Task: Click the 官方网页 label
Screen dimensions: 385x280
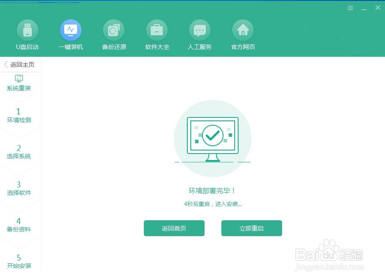Action: (243, 47)
